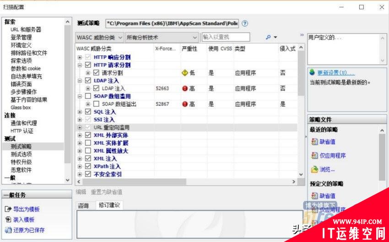The image size is (389, 242).
Task: Click the load template icon
Action: pos(8,220)
